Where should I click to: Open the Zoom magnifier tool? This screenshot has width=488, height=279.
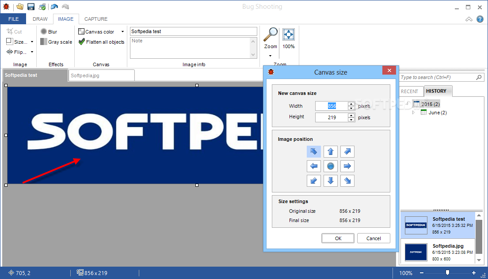271,38
